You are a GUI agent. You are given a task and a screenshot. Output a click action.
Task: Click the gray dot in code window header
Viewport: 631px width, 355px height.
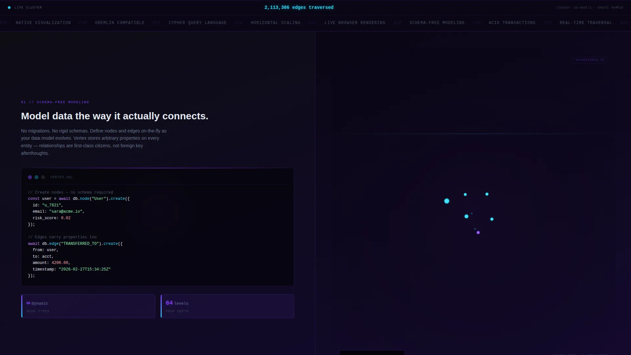43,177
